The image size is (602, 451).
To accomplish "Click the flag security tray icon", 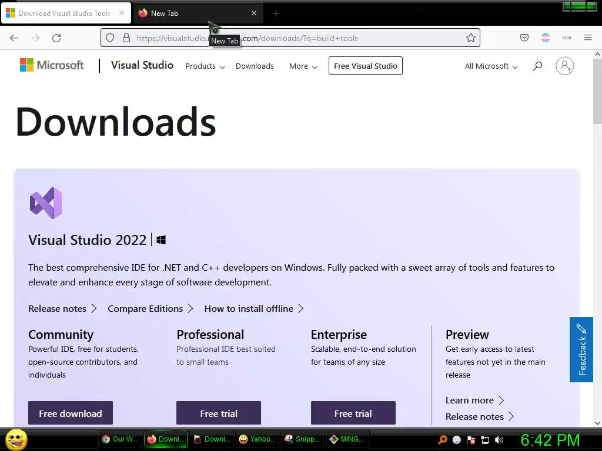I will coord(471,440).
